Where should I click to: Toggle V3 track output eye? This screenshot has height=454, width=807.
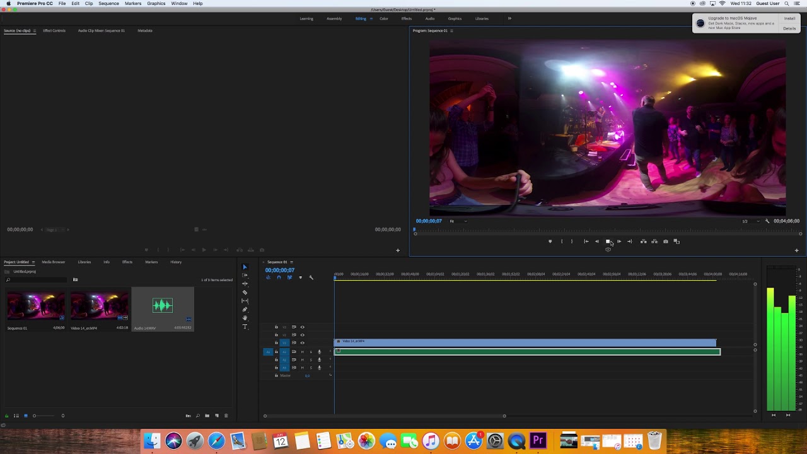pyautogui.click(x=302, y=327)
